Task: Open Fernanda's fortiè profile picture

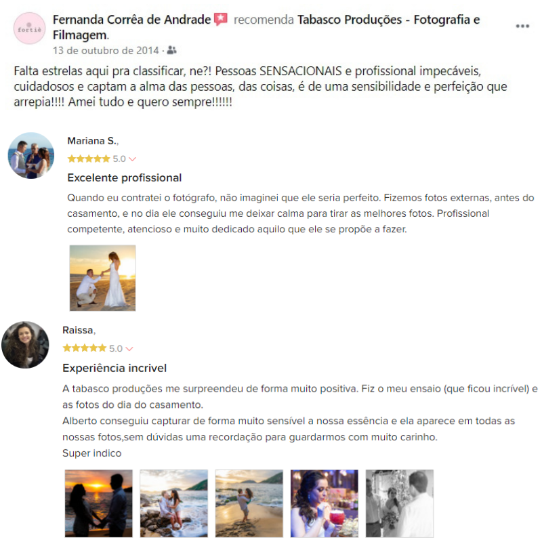Action: [29, 28]
